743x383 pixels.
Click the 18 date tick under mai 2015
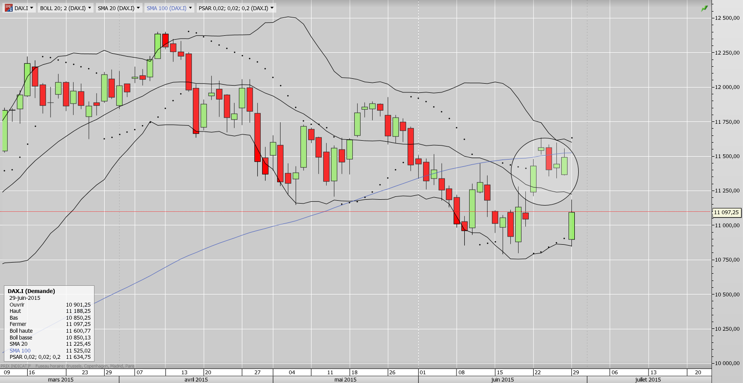pos(355,372)
